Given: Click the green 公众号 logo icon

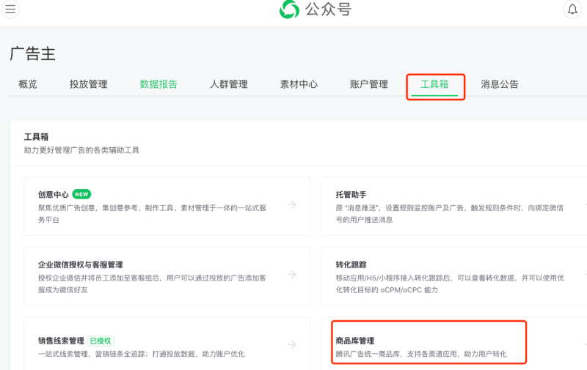Looking at the screenshot, I should point(289,9).
